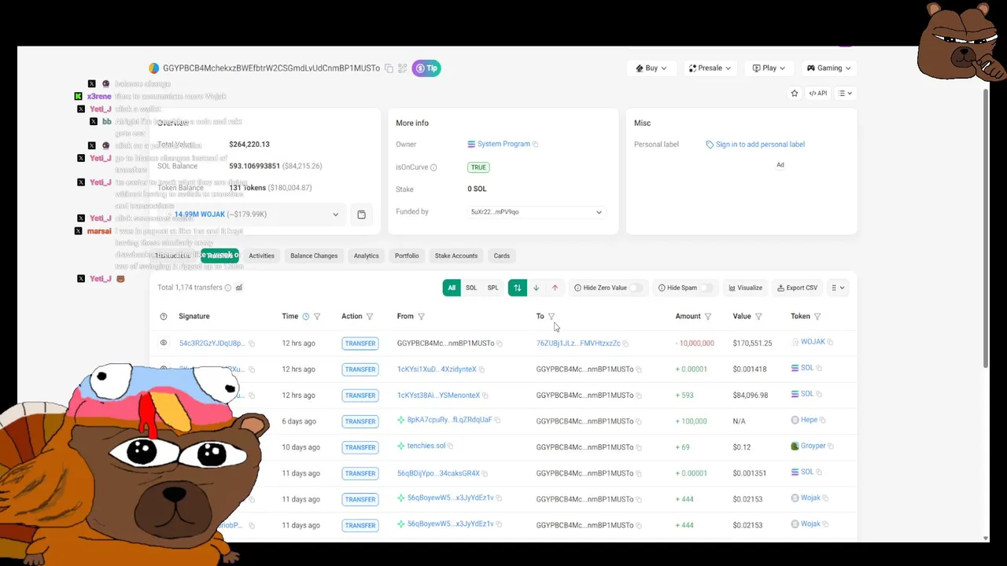Toggle the Hide Zero Value switch

(x=636, y=288)
